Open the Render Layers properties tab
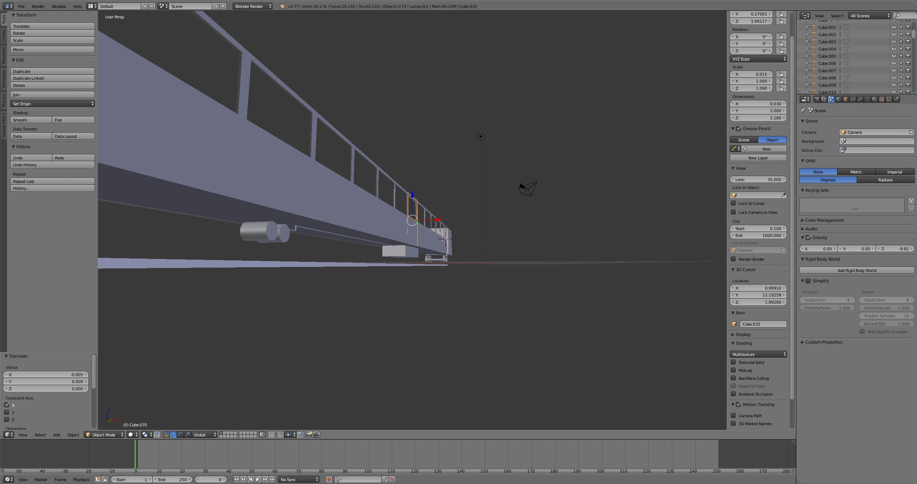Viewport: 917px width, 484px height. (x=824, y=99)
